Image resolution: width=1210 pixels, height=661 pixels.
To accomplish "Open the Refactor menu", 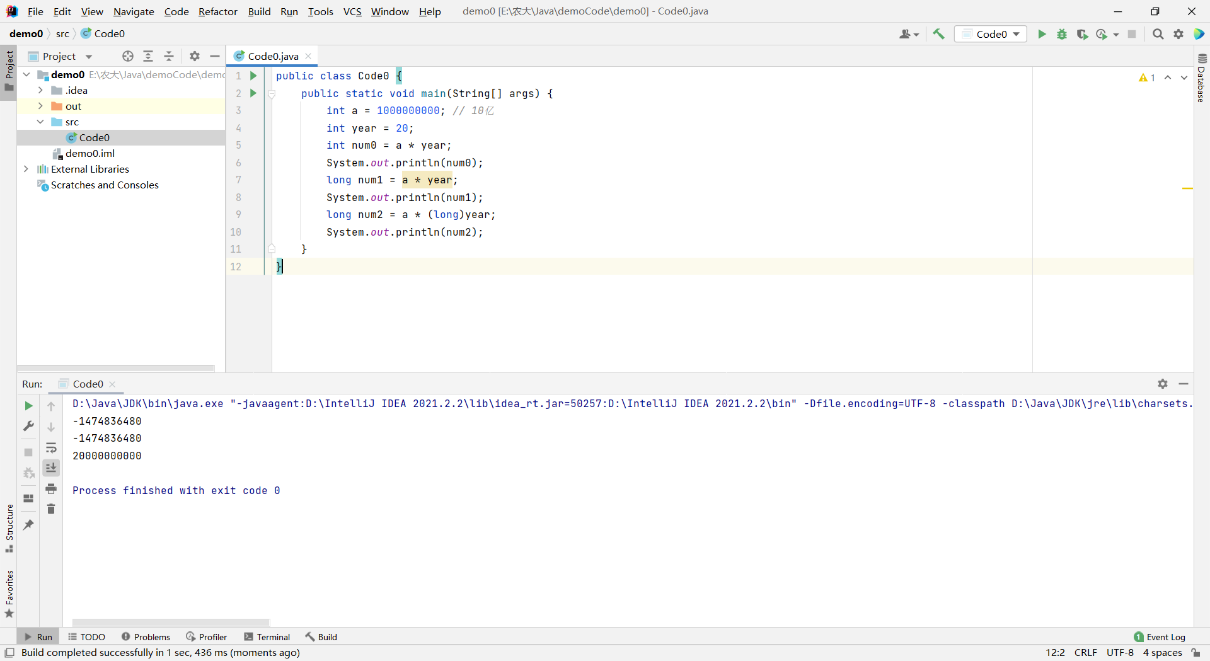I will click(x=217, y=11).
